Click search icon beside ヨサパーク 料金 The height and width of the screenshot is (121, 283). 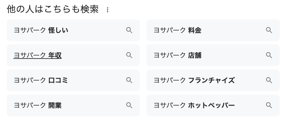point(269,30)
